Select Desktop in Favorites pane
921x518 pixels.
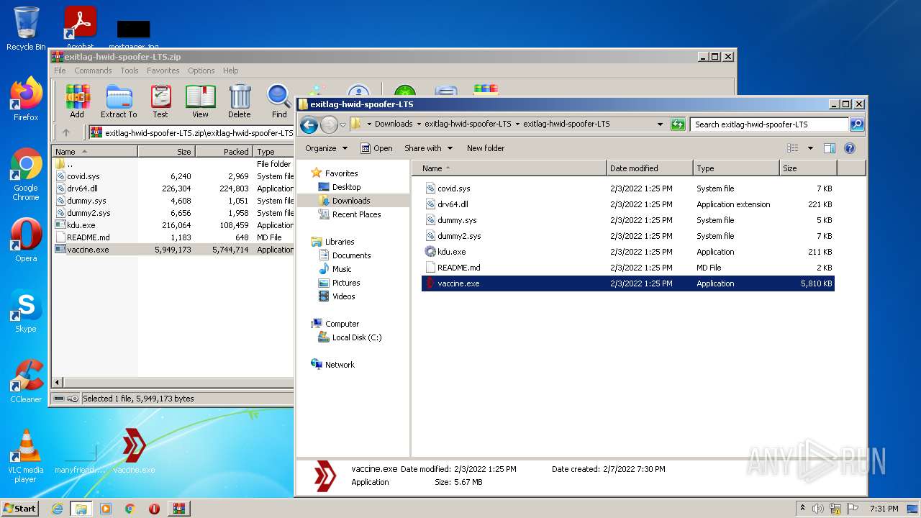346,187
